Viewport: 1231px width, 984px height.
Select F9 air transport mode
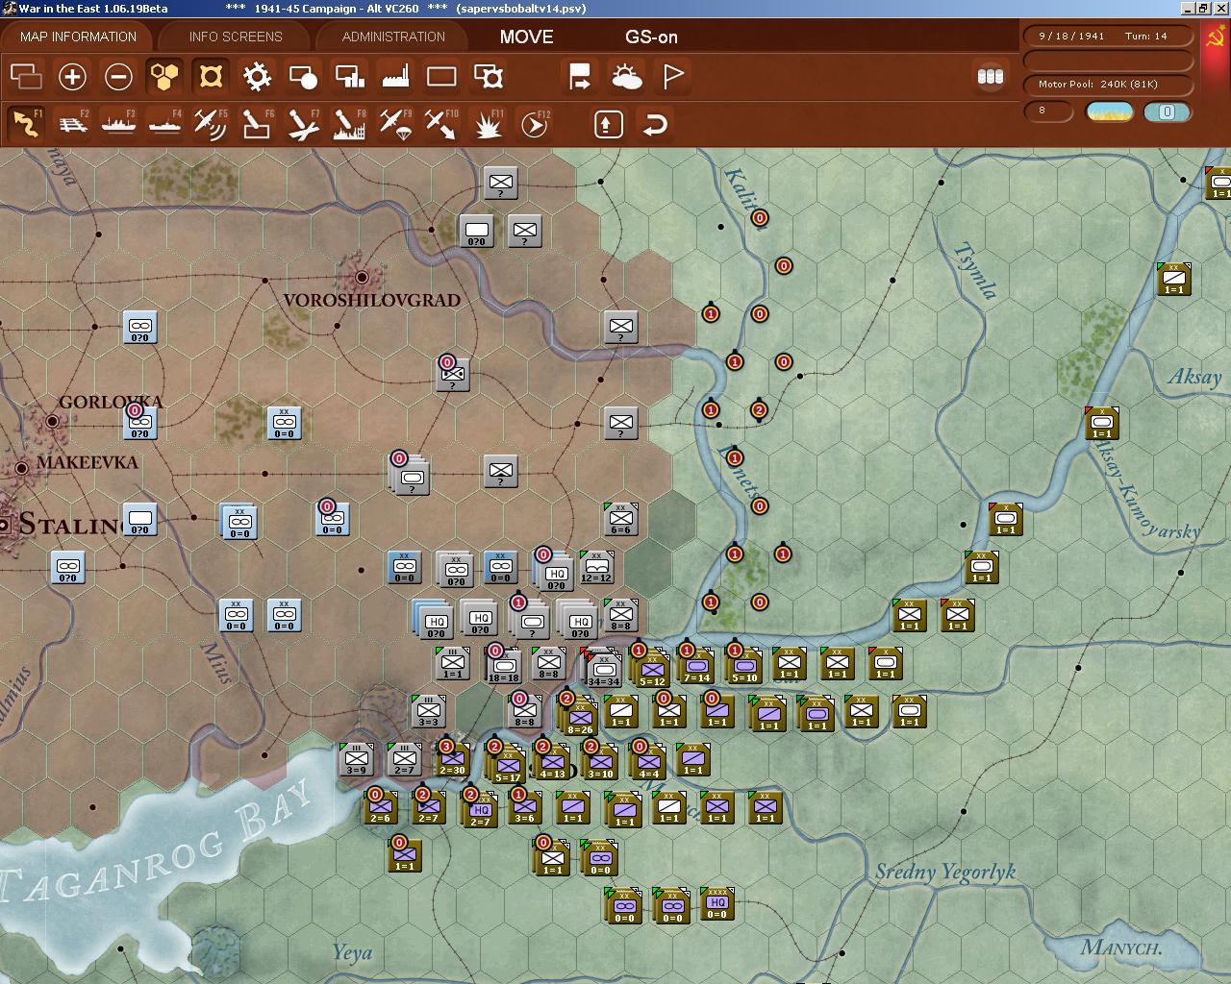click(395, 124)
